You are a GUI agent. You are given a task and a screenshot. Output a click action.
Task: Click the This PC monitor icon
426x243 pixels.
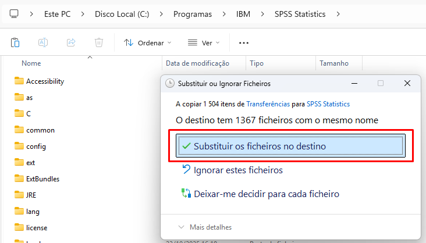point(15,14)
